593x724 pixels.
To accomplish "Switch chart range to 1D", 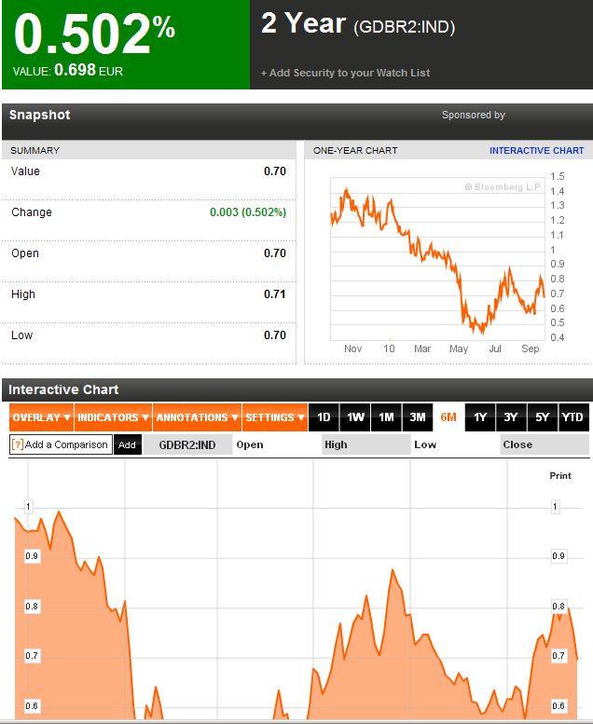I will click(324, 417).
